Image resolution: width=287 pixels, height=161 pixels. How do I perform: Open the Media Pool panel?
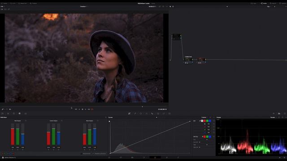tap(22, 3)
